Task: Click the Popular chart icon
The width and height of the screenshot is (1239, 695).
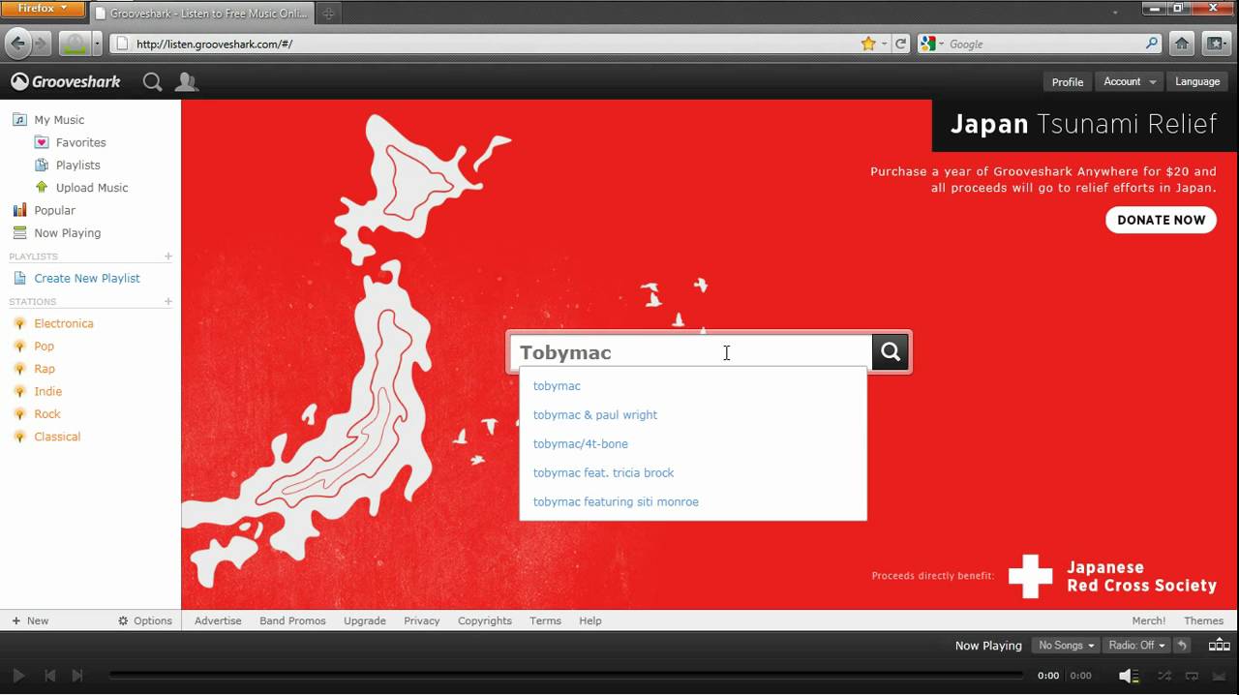Action: [x=19, y=210]
